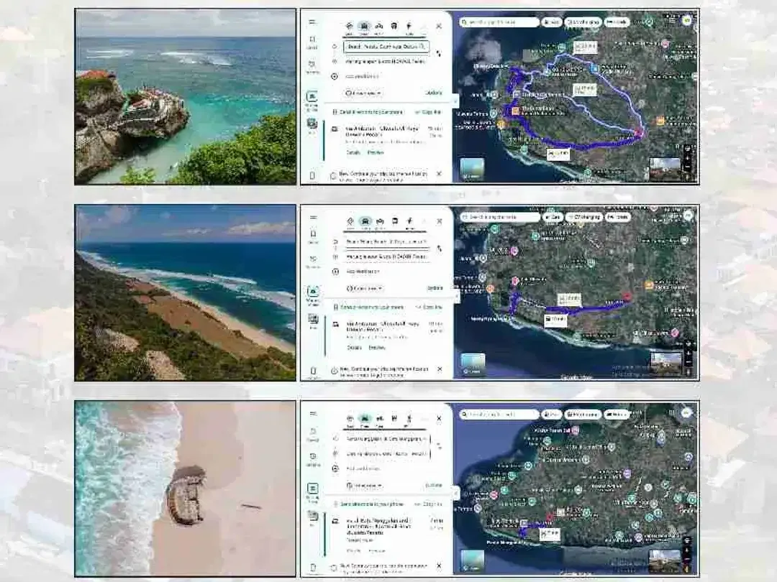Collapse side panel arrow on top map
Screen dimensions: 777x582
(456, 101)
